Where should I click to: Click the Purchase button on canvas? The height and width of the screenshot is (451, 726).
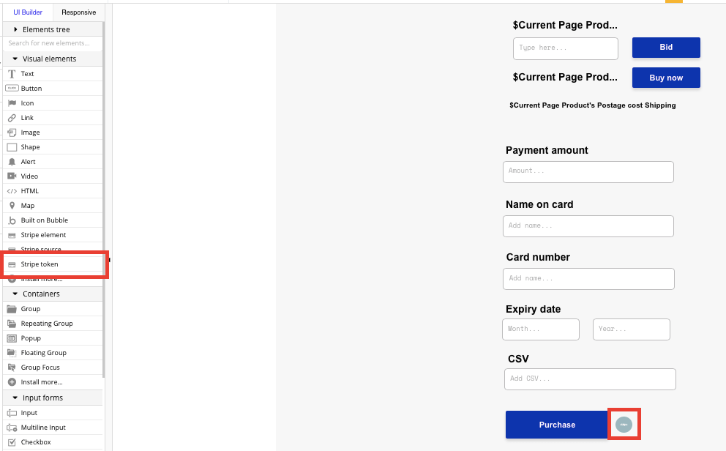[x=556, y=424]
